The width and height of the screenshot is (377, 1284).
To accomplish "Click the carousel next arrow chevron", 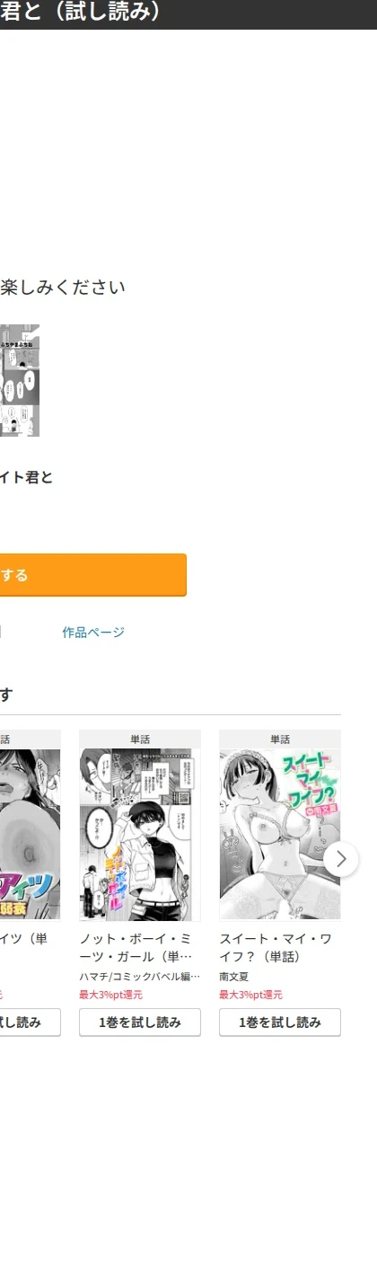I will [x=340, y=859].
